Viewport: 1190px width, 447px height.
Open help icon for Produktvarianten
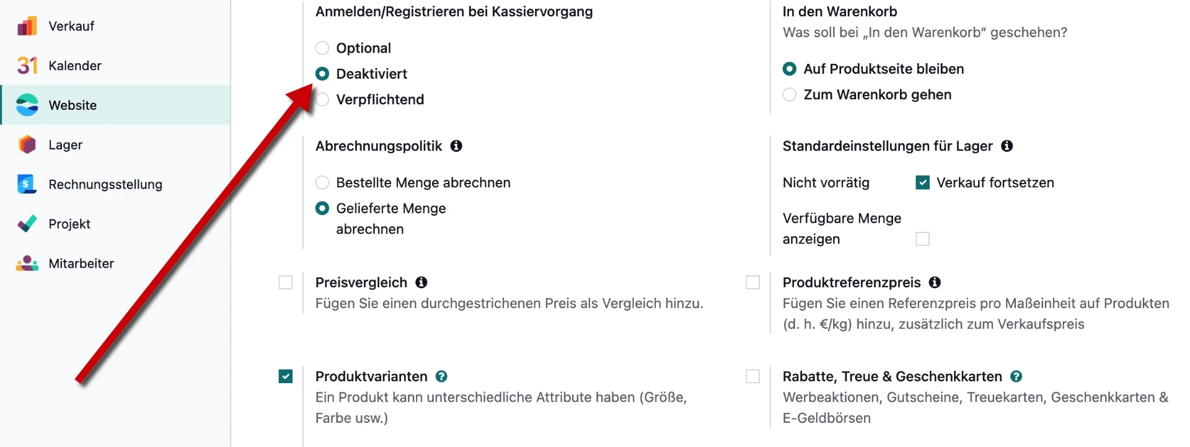pos(441,377)
